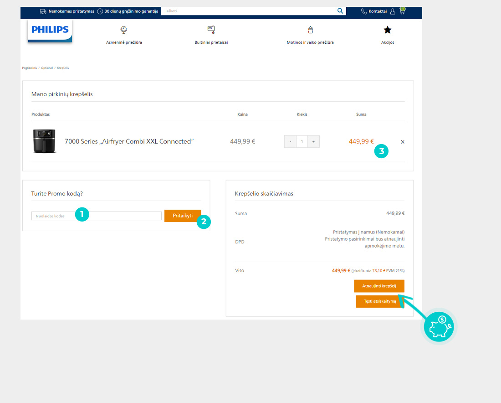Click the Philips logo
Screen dimensions: 501x403
point(50,31)
